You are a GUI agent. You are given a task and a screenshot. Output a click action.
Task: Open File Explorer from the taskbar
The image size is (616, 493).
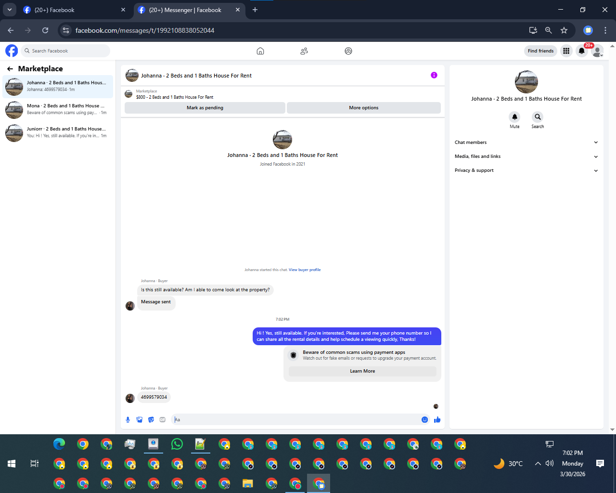(x=248, y=483)
